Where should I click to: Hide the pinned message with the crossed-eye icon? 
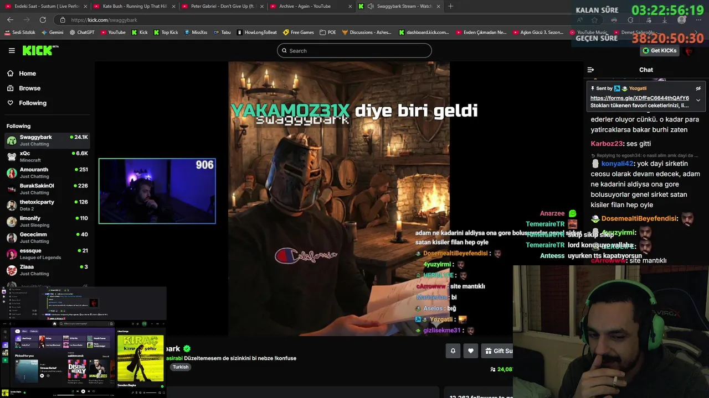(698, 88)
